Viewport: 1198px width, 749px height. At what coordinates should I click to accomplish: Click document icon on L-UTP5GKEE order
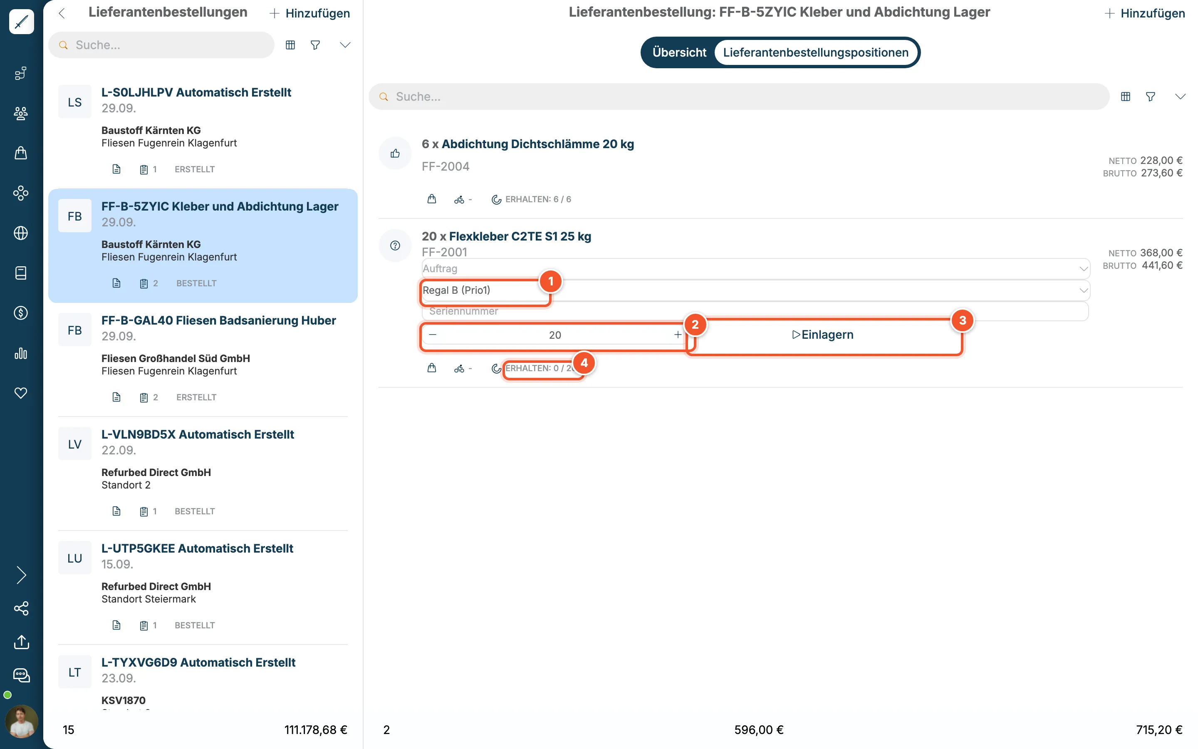tap(116, 625)
